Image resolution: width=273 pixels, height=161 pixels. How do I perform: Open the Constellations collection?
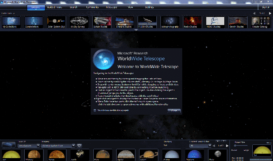[34, 22]
